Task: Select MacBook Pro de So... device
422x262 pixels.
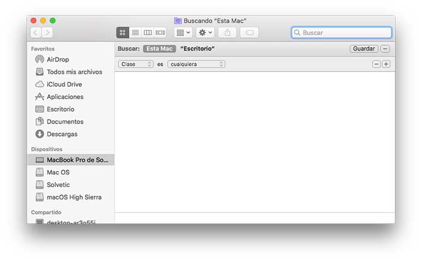Action: click(71, 160)
